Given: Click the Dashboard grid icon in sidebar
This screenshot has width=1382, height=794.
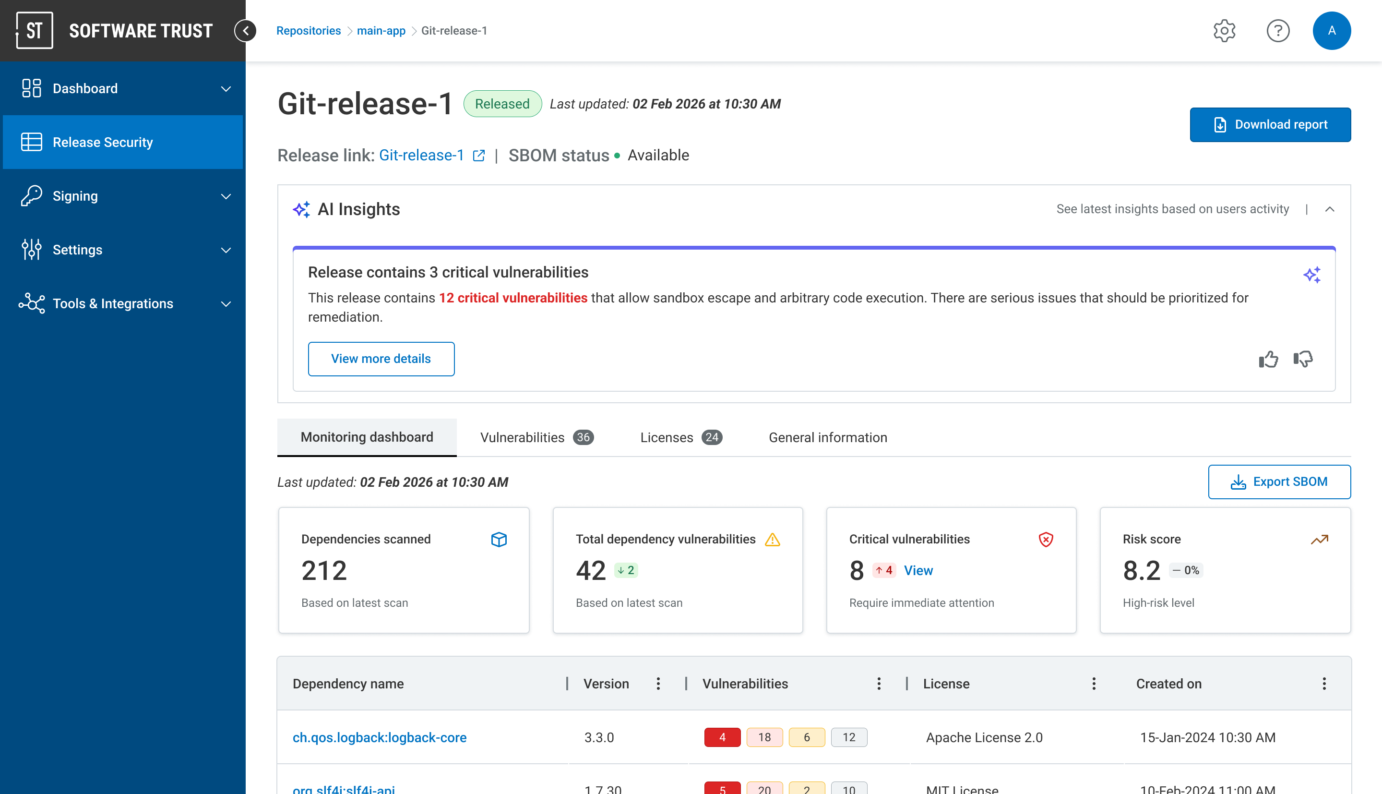Looking at the screenshot, I should [32, 88].
